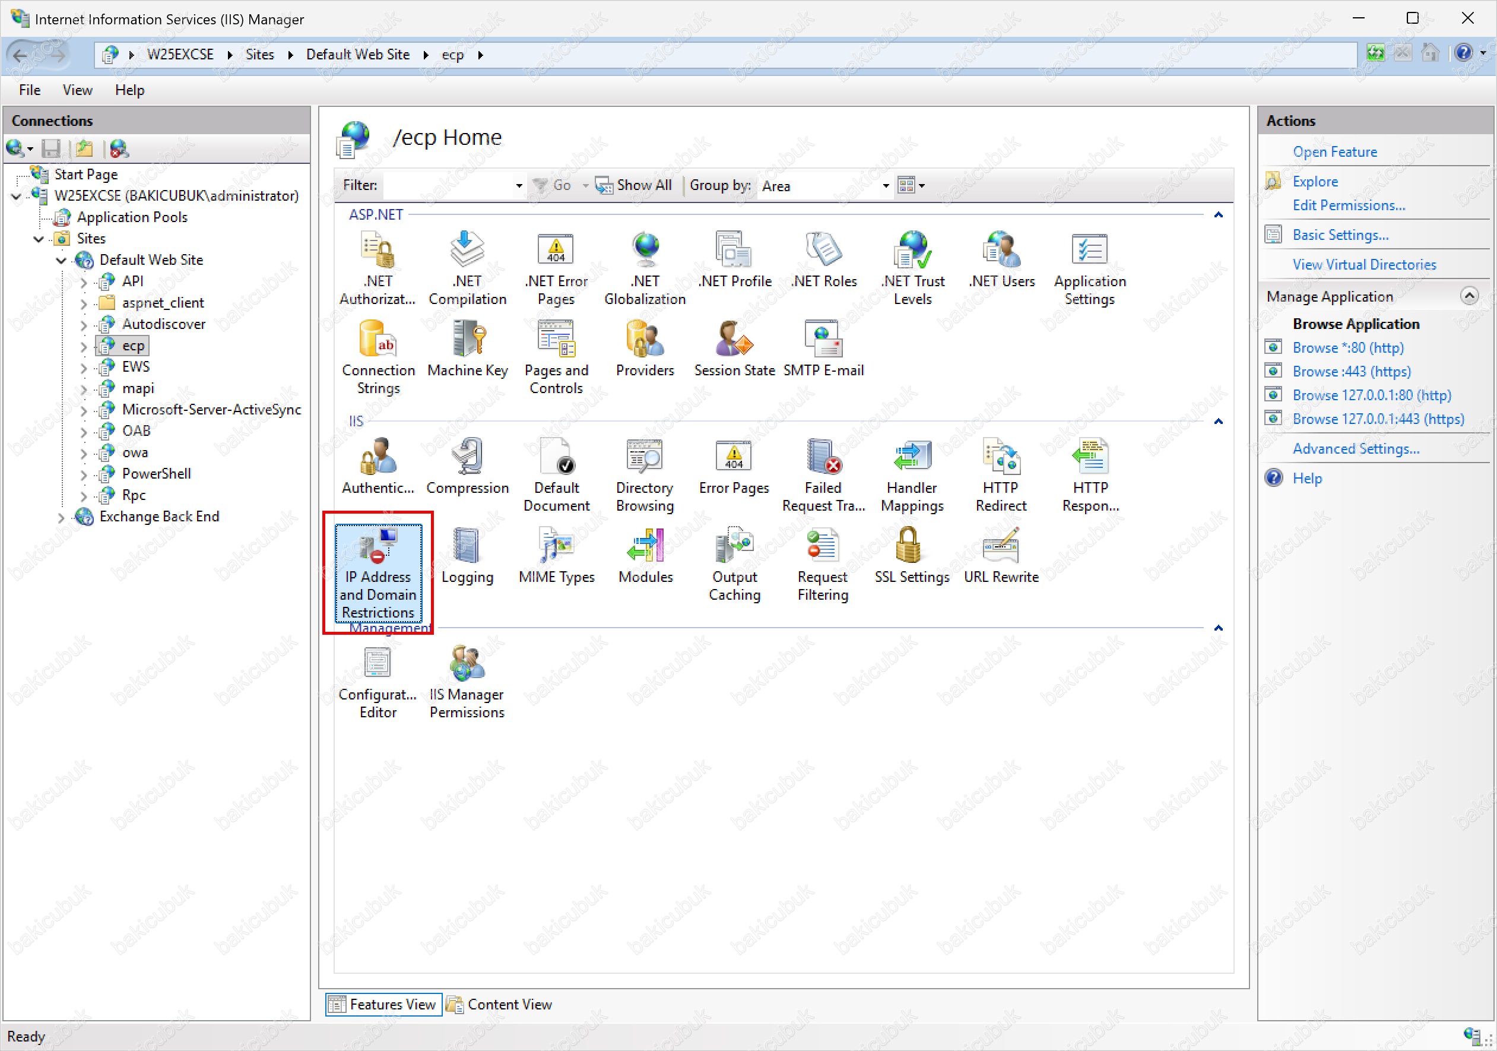1497x1051 pixels.
Task: Open SMTP E-mail feature
Action: (x=823, y=349)
